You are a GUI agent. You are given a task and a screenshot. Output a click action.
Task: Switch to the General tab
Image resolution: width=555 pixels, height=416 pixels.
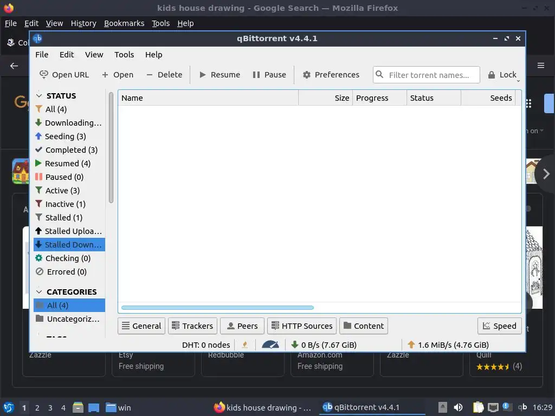pos(141,326)
